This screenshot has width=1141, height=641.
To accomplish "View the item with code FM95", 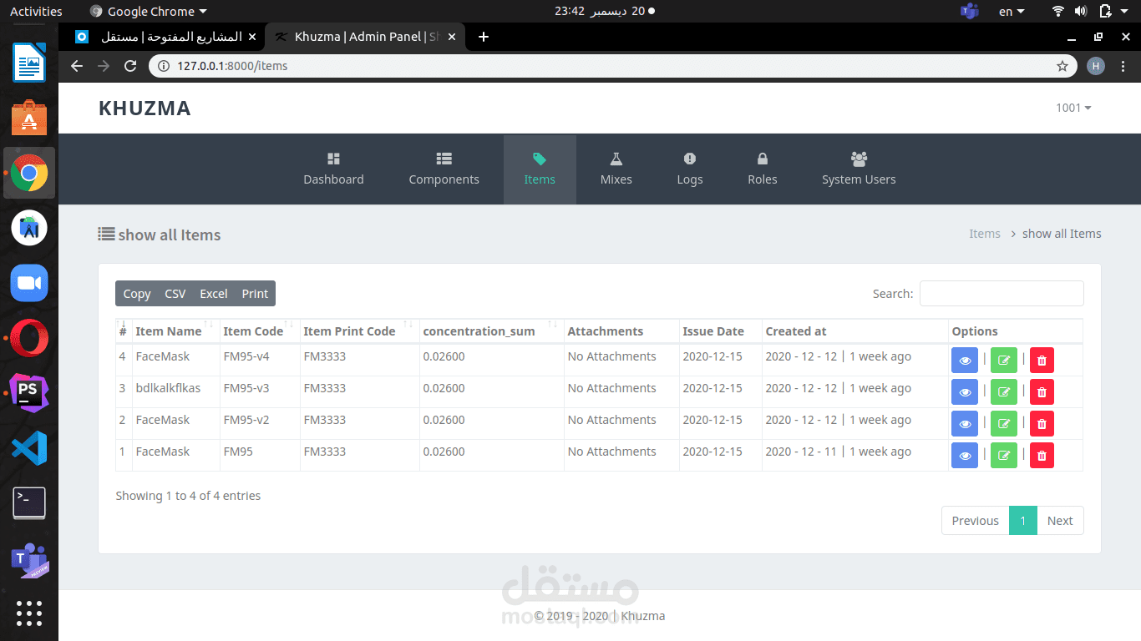I will [x=965, y=456].
